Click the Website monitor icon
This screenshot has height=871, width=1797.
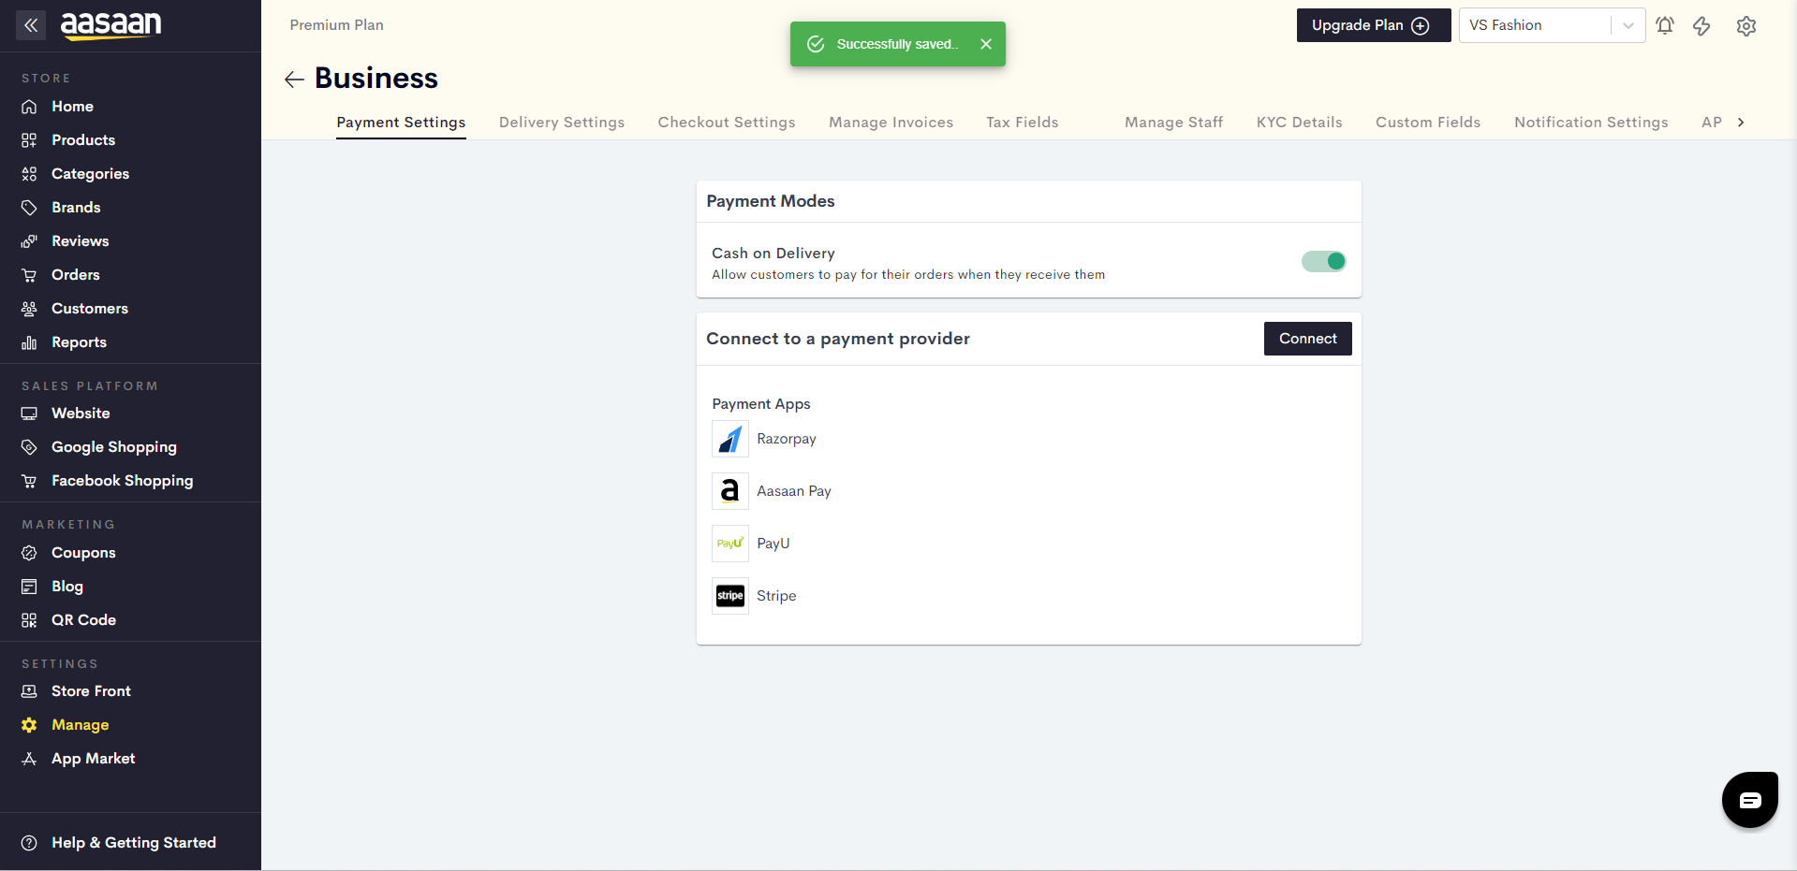pos(29,414)
